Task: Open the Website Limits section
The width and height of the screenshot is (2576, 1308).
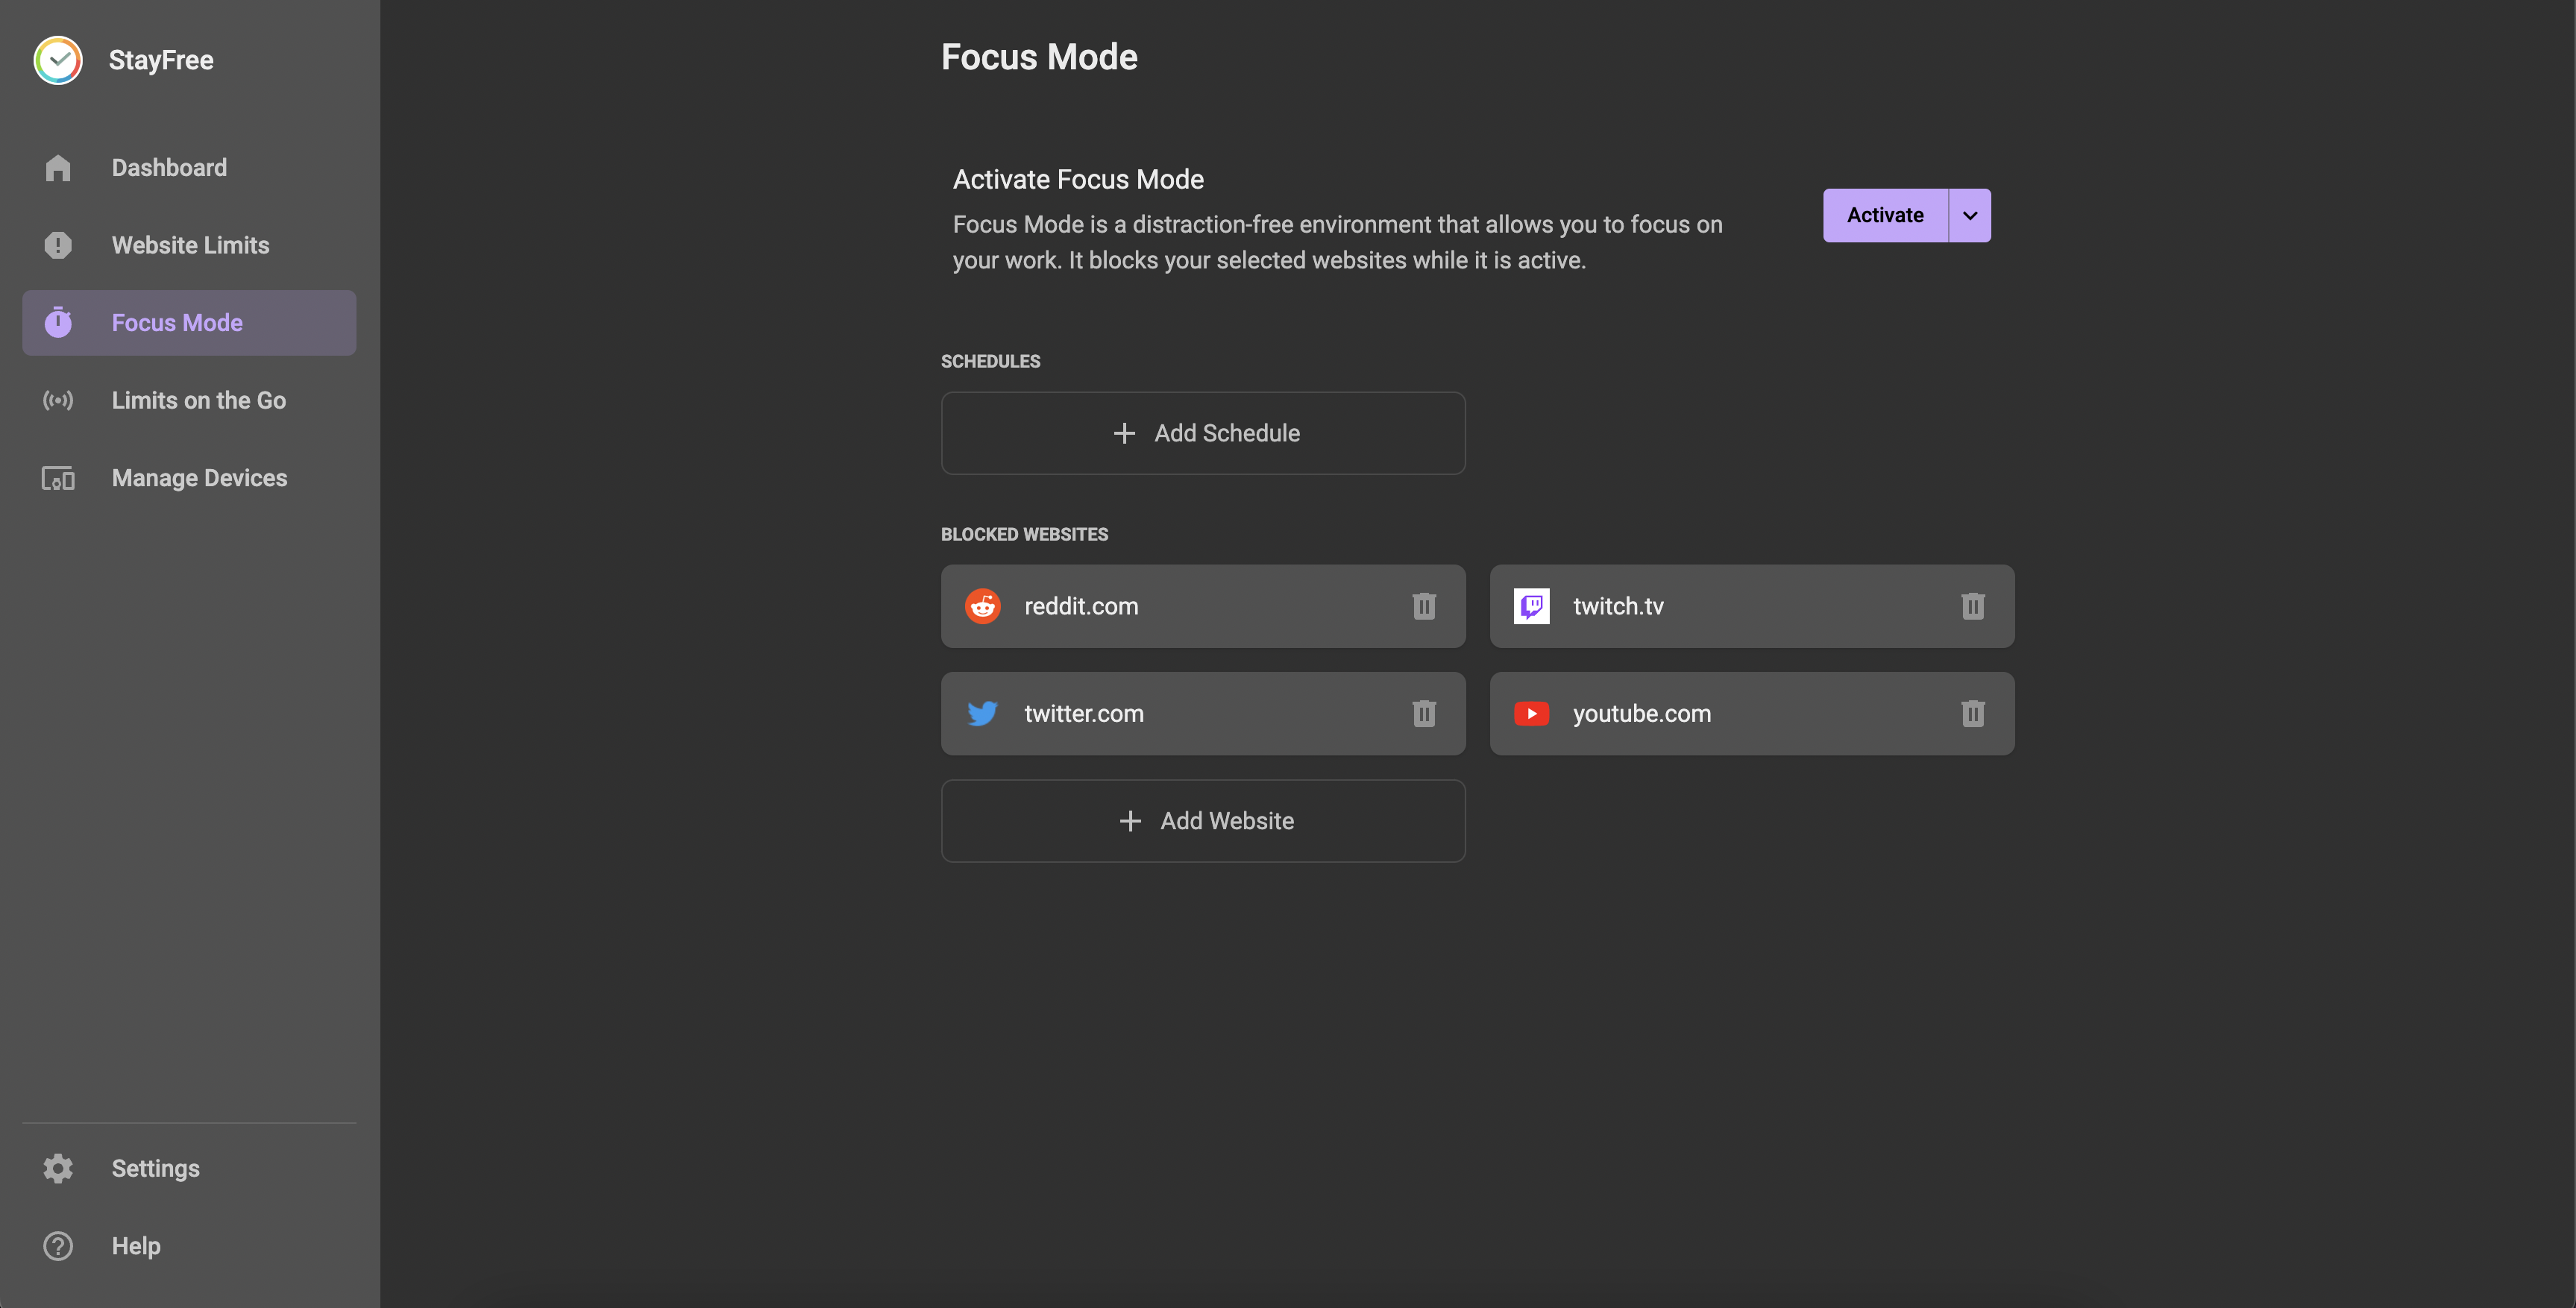Action: point(190,245)
